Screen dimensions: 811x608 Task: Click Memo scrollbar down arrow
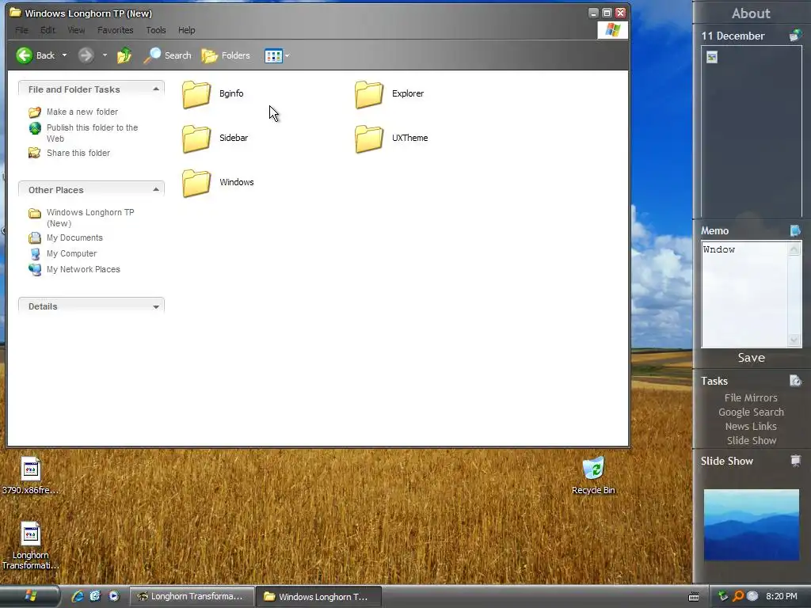pos(794,340)
